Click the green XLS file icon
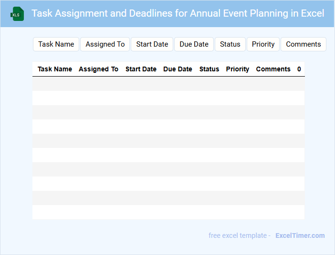The width and height of the screenshot is (335, 255). click(18, 14)
